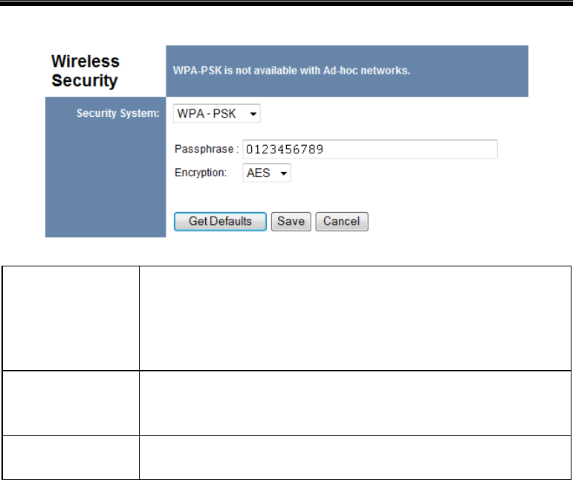573x480 pixels.
Task: Focus the Passphrase input field
Action: (x=370, y=150)
